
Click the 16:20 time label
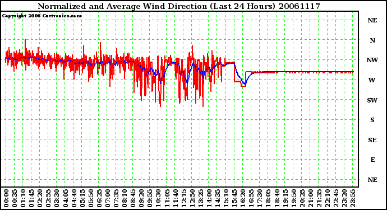click(243, 198)
